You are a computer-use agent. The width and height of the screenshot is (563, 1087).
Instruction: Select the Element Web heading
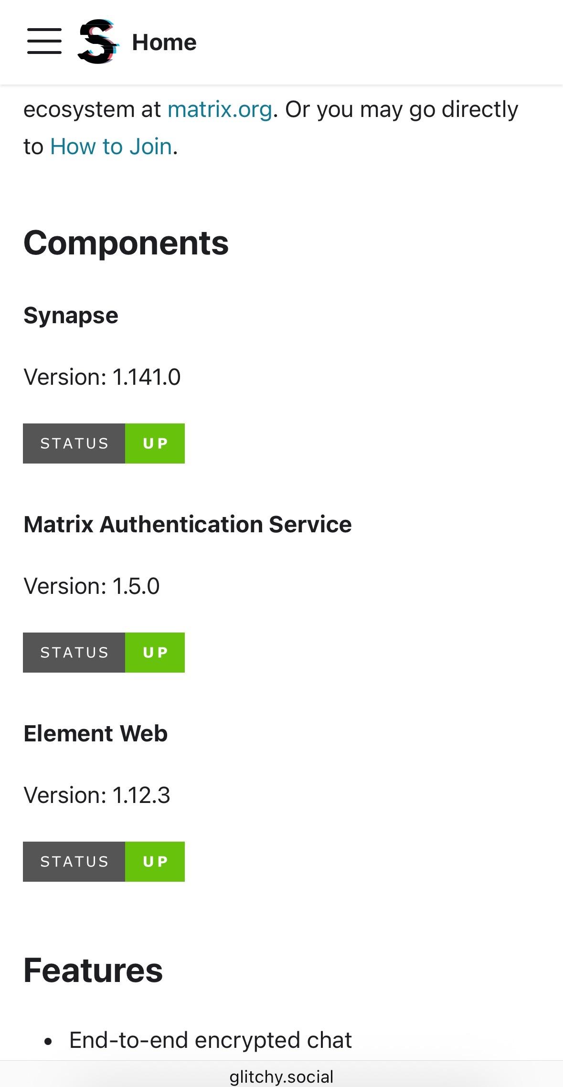pyautogui.click(x=96, y=734)
